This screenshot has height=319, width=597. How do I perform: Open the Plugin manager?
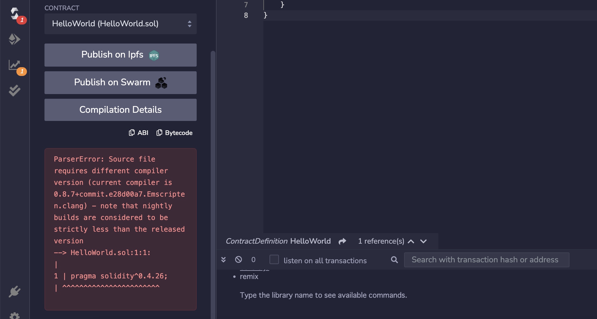pos(15,291)
